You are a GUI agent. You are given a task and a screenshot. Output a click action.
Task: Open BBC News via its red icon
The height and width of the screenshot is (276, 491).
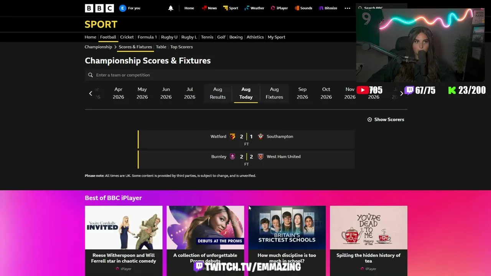click(x=209, y=8)
